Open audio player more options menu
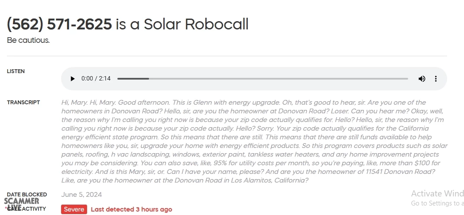This screenshot has width=464, height=215. coord(436,79)
